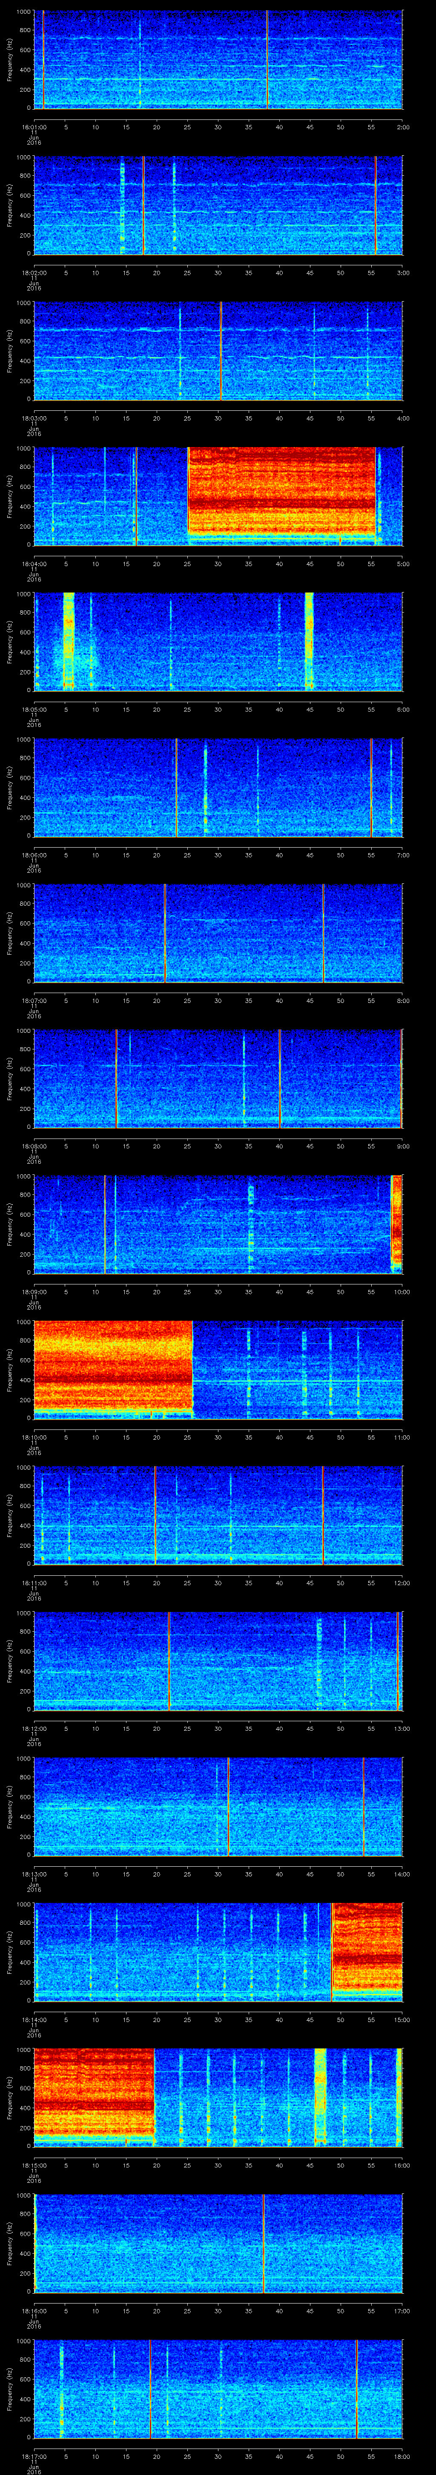Pick the spectrogram panel starting at 18:12:00

218,1660
